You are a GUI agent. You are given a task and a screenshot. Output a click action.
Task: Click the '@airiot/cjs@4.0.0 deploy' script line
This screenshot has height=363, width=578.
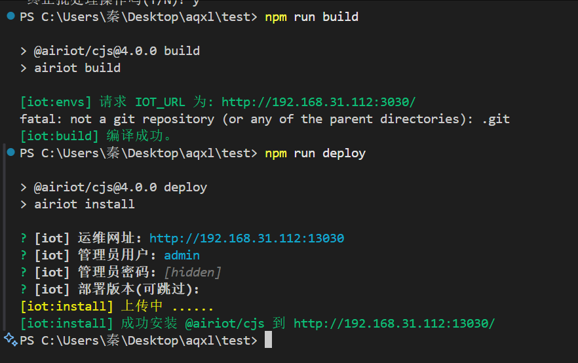(121, 187)
